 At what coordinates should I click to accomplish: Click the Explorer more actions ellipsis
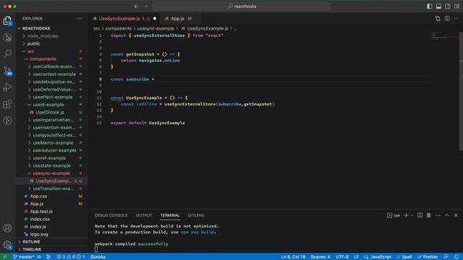click(80, 19)
